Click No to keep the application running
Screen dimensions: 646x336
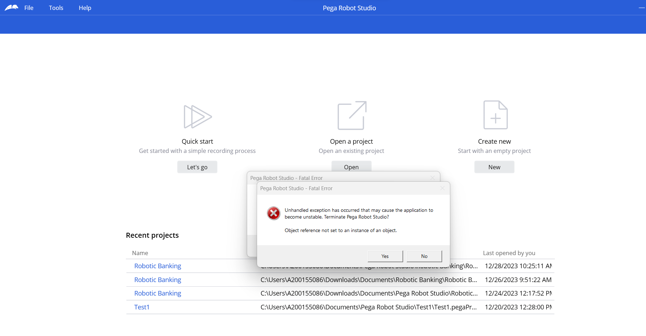[424, 256]
